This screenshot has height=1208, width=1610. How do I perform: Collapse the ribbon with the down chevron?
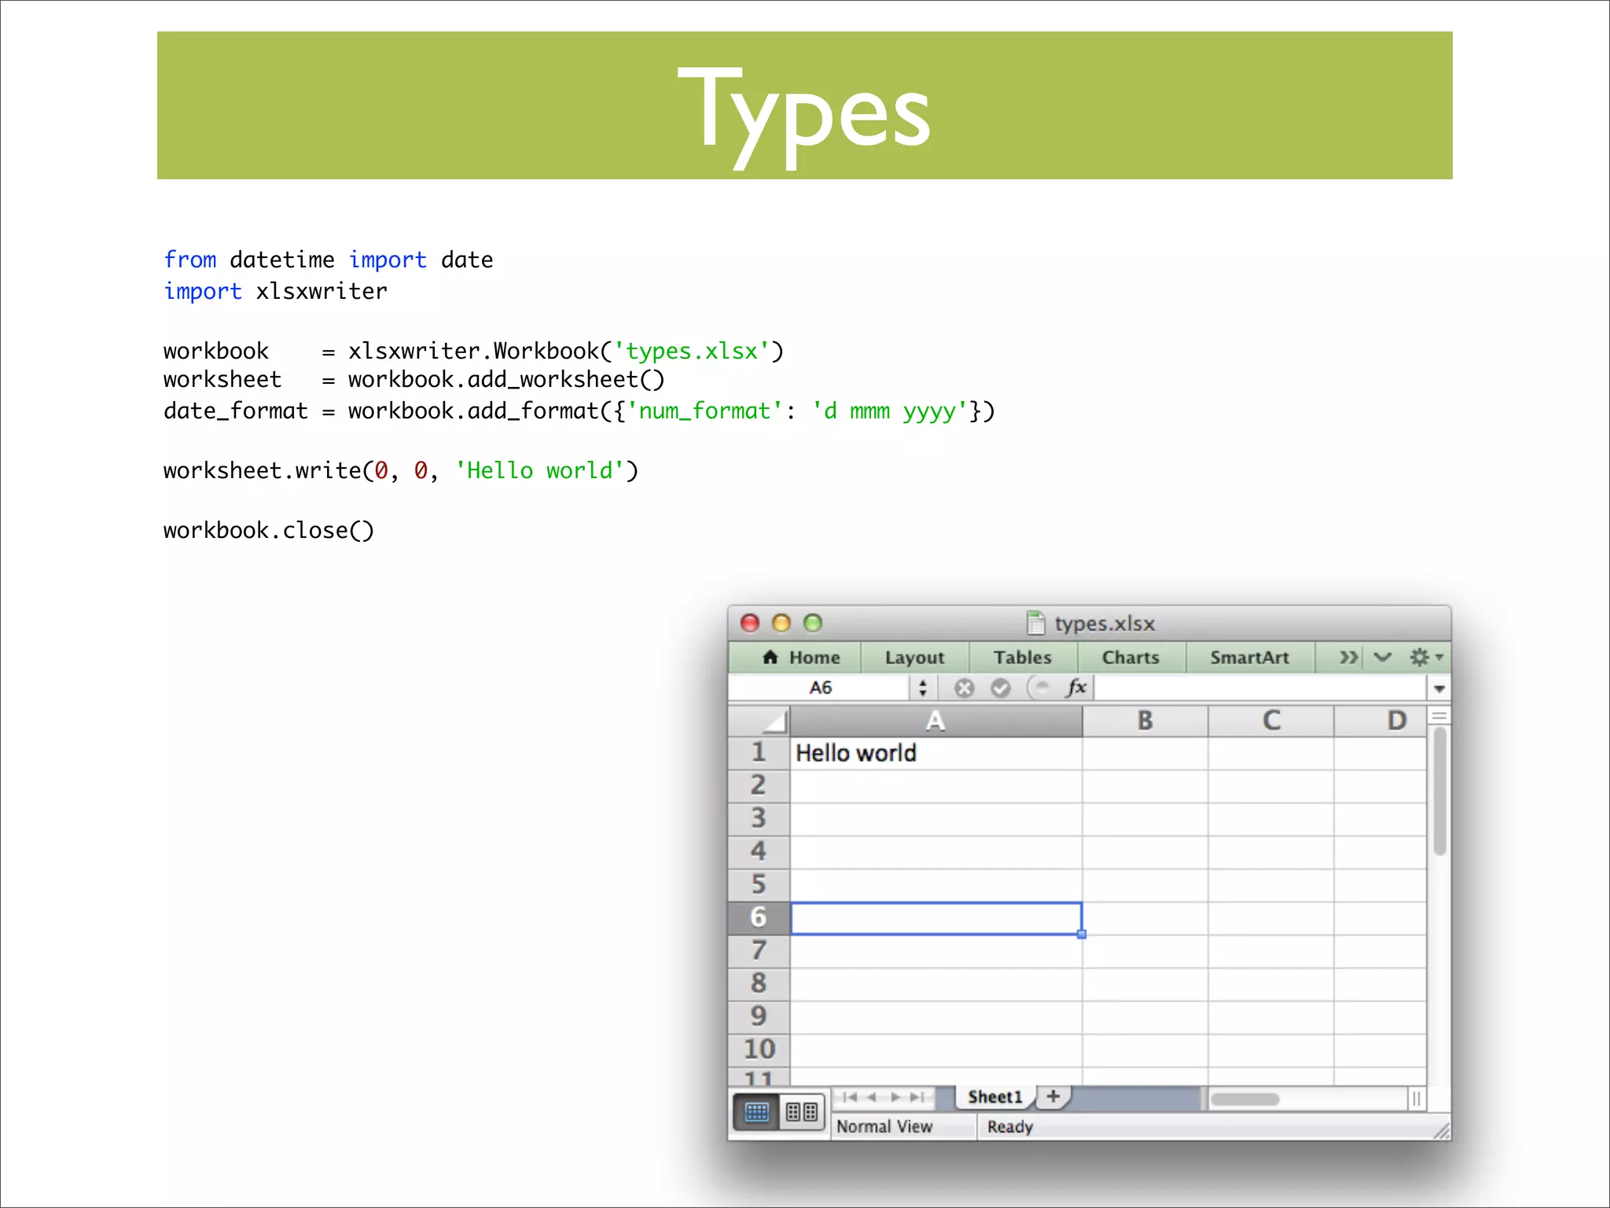[1382, 657]
